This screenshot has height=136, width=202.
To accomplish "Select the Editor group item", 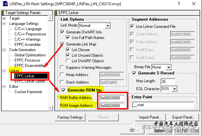I will click(14, 87).
